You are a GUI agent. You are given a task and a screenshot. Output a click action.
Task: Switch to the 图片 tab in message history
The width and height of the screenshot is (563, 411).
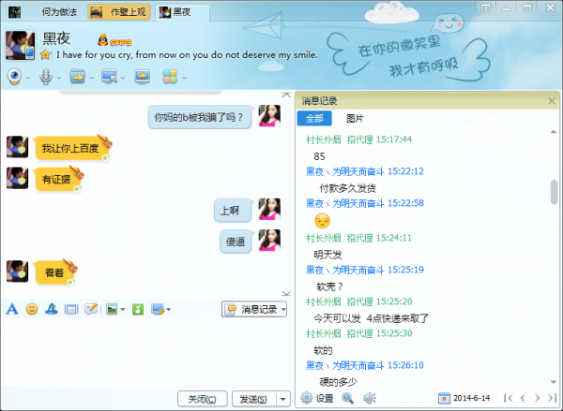355,118
